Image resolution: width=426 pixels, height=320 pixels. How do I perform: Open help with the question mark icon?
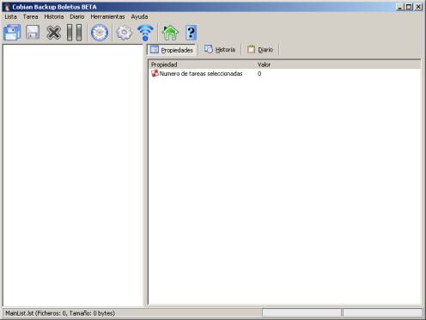tap(191, 33)
